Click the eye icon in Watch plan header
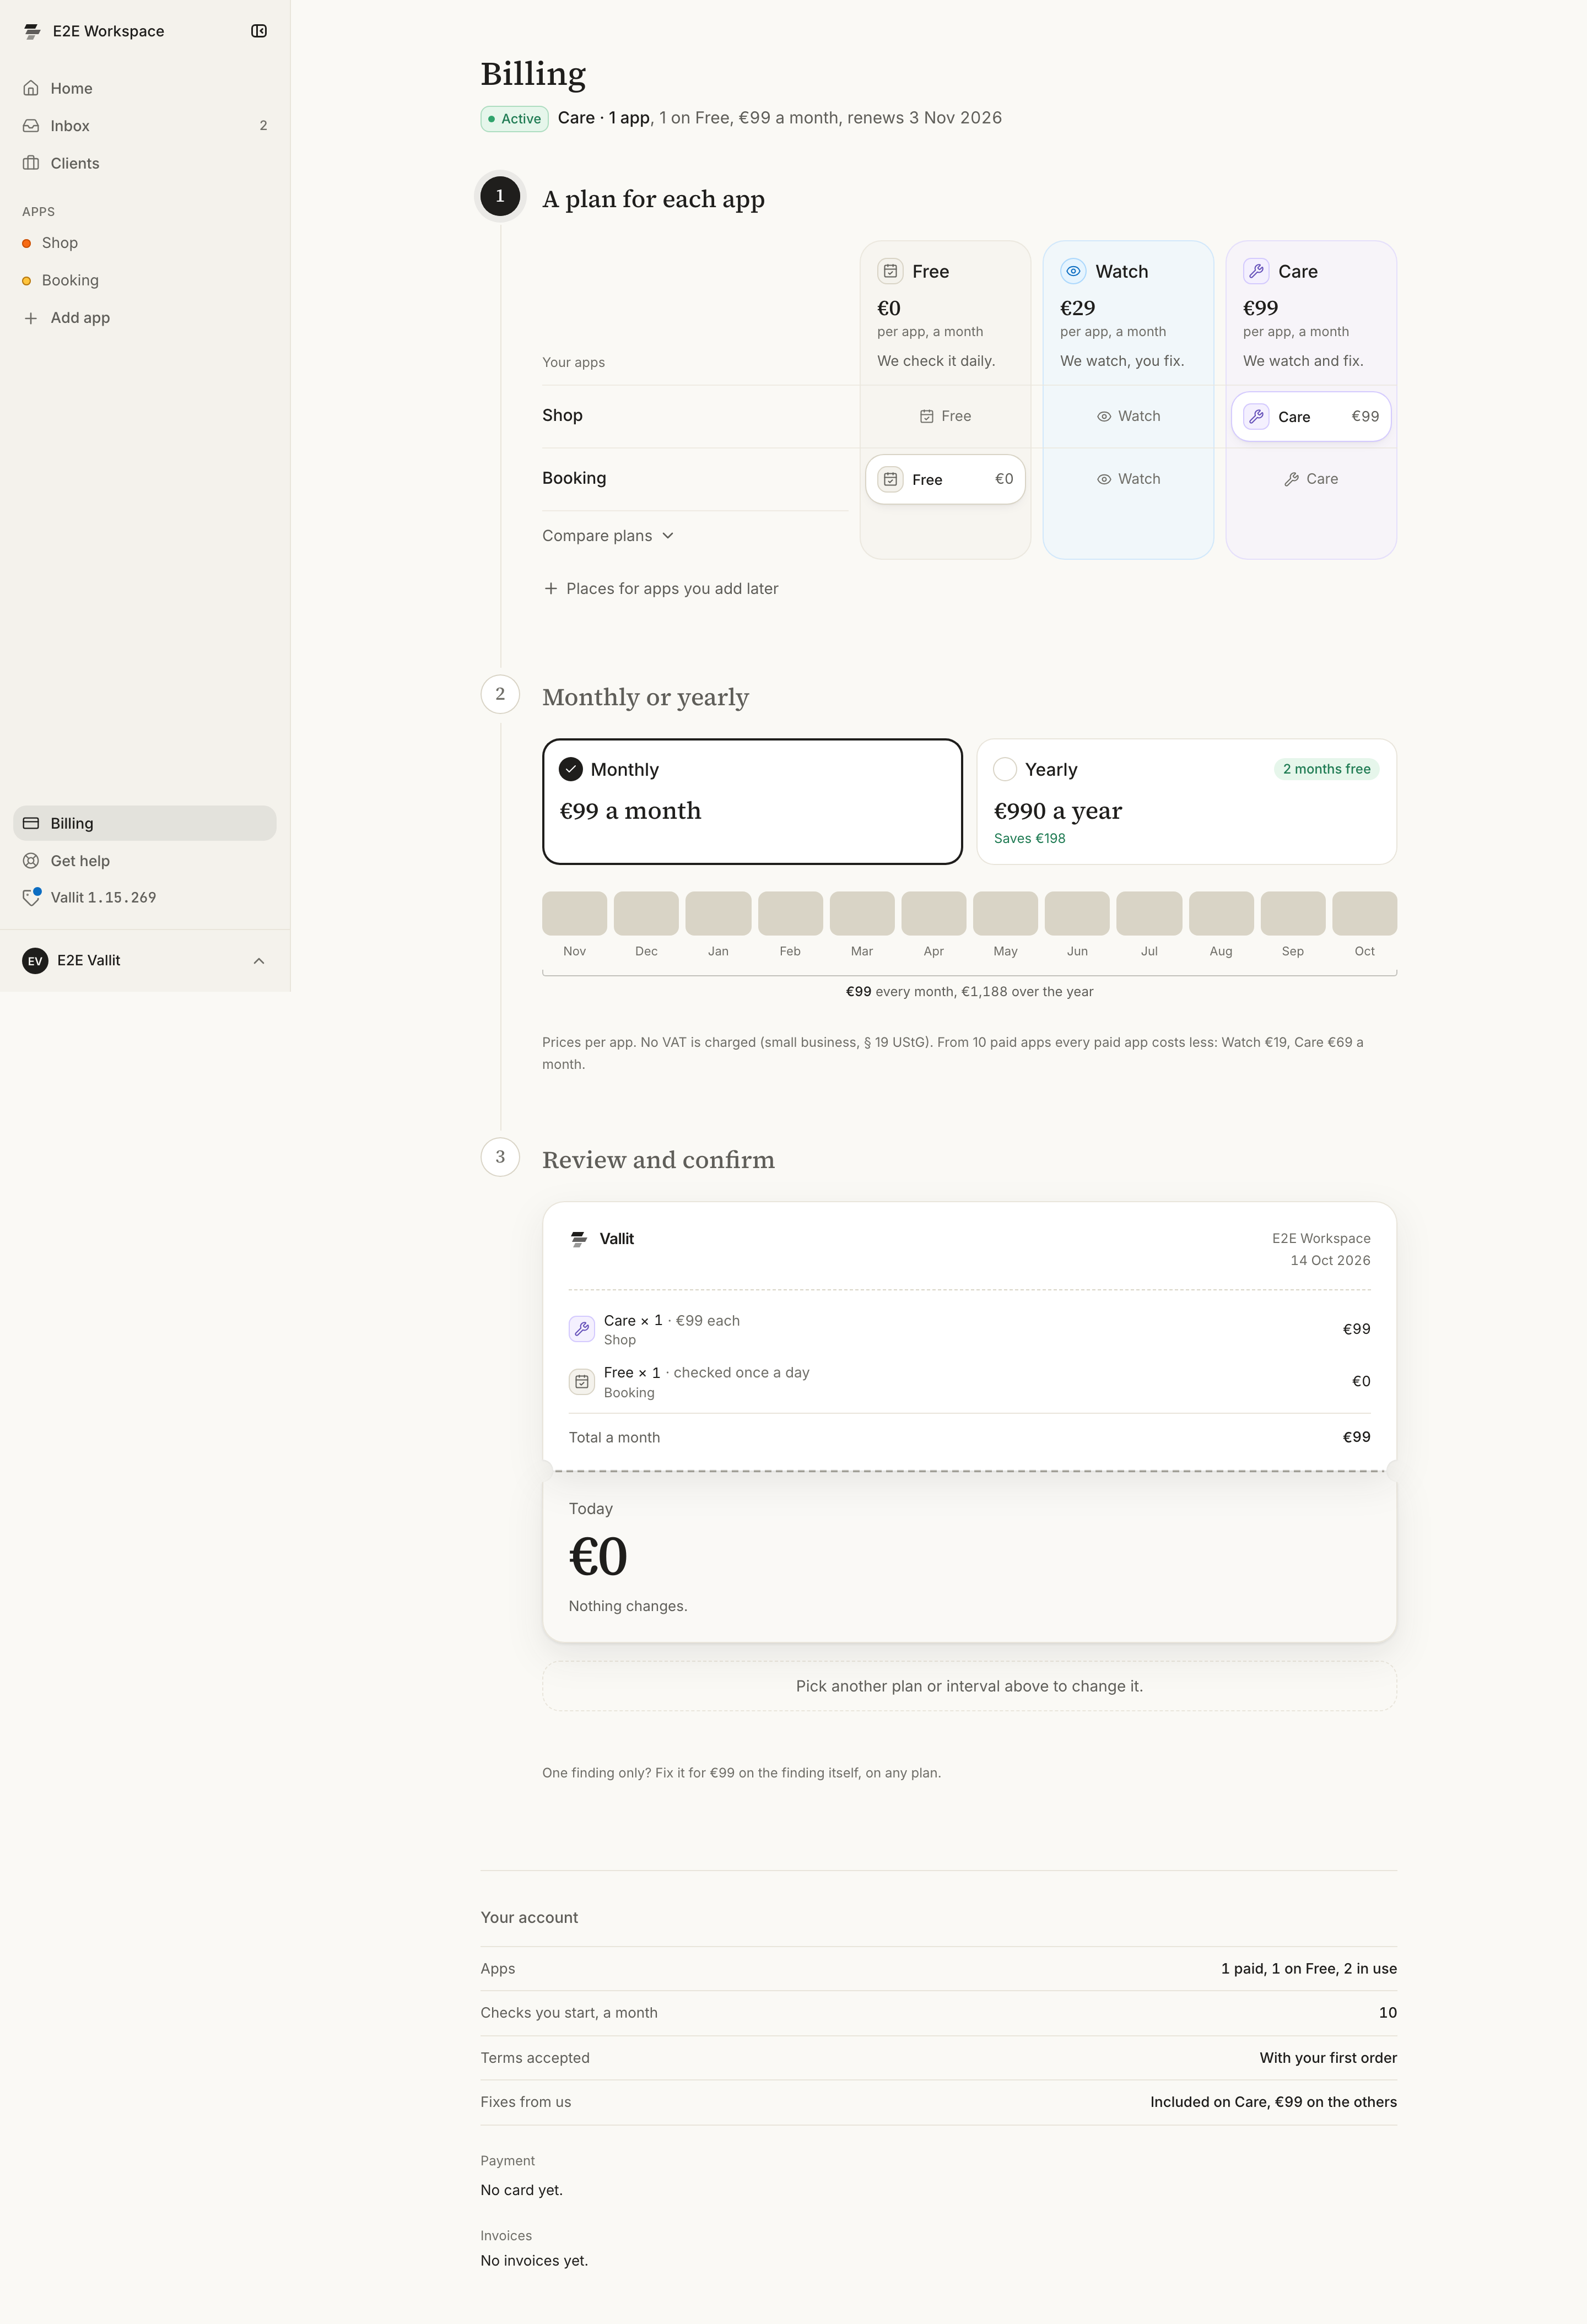 (1073, 271)
